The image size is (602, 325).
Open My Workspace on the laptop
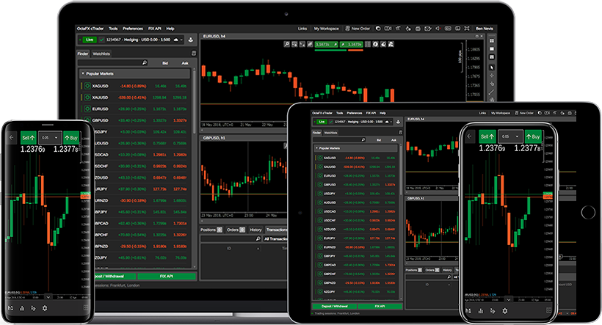(x=326, y=29)
